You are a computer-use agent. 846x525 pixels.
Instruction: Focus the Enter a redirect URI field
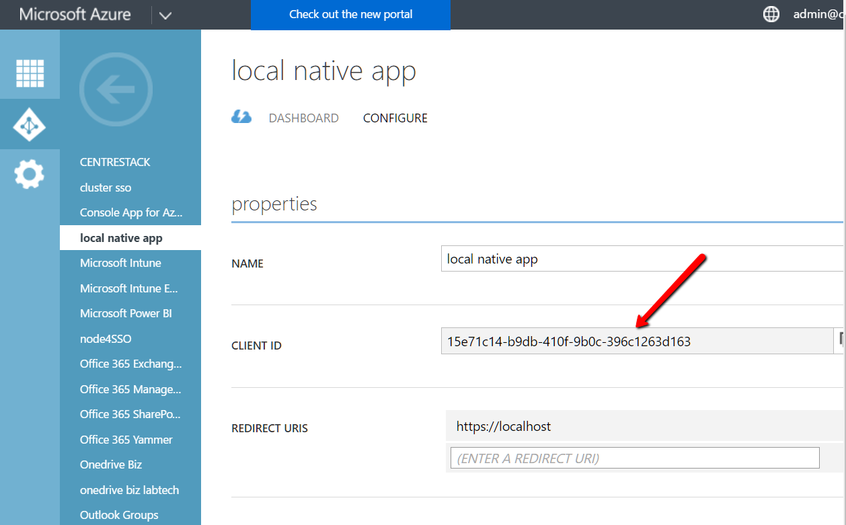[635, 458]
